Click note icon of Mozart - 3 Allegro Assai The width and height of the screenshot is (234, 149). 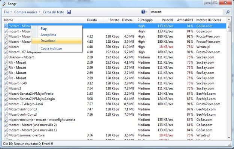click(x=6, y=104)
